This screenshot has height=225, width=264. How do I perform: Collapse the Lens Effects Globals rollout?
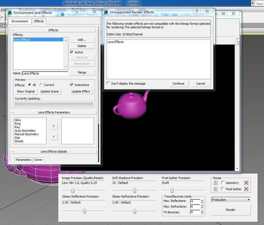click(54, 152)
